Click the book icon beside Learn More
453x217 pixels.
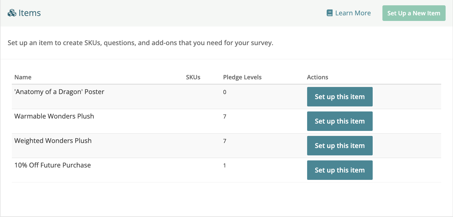pos(330,13)
